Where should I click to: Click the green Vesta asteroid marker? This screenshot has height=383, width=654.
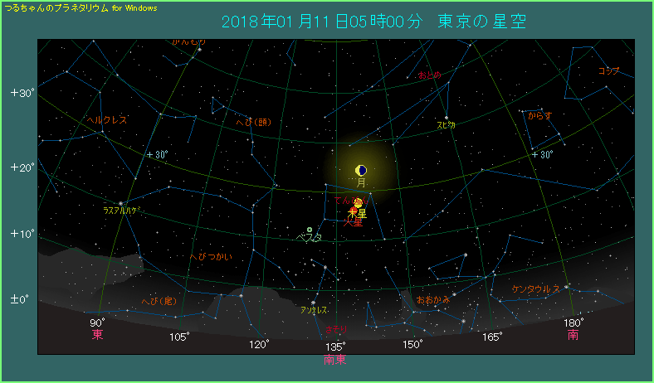(x=310, y=230)
